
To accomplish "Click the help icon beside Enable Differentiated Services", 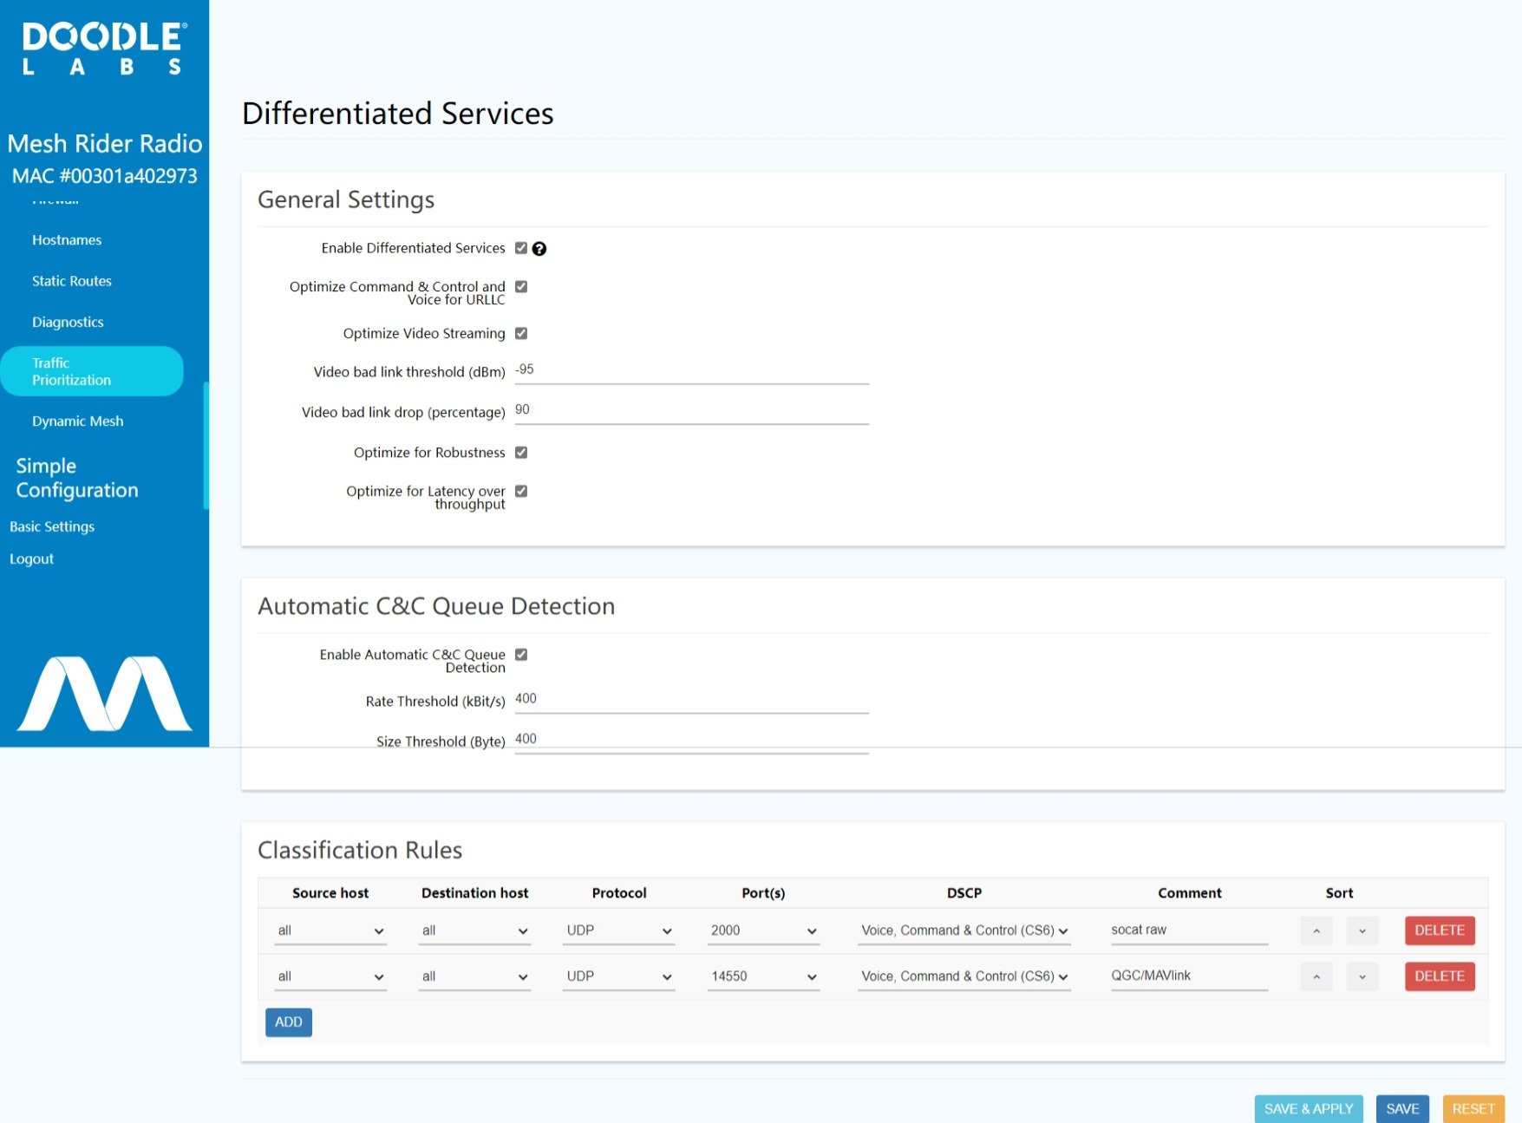I will (x=539, y=249).
